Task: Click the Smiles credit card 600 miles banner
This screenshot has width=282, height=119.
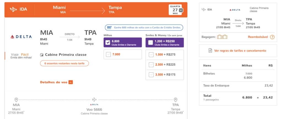Action: click(x=144, y=28)
